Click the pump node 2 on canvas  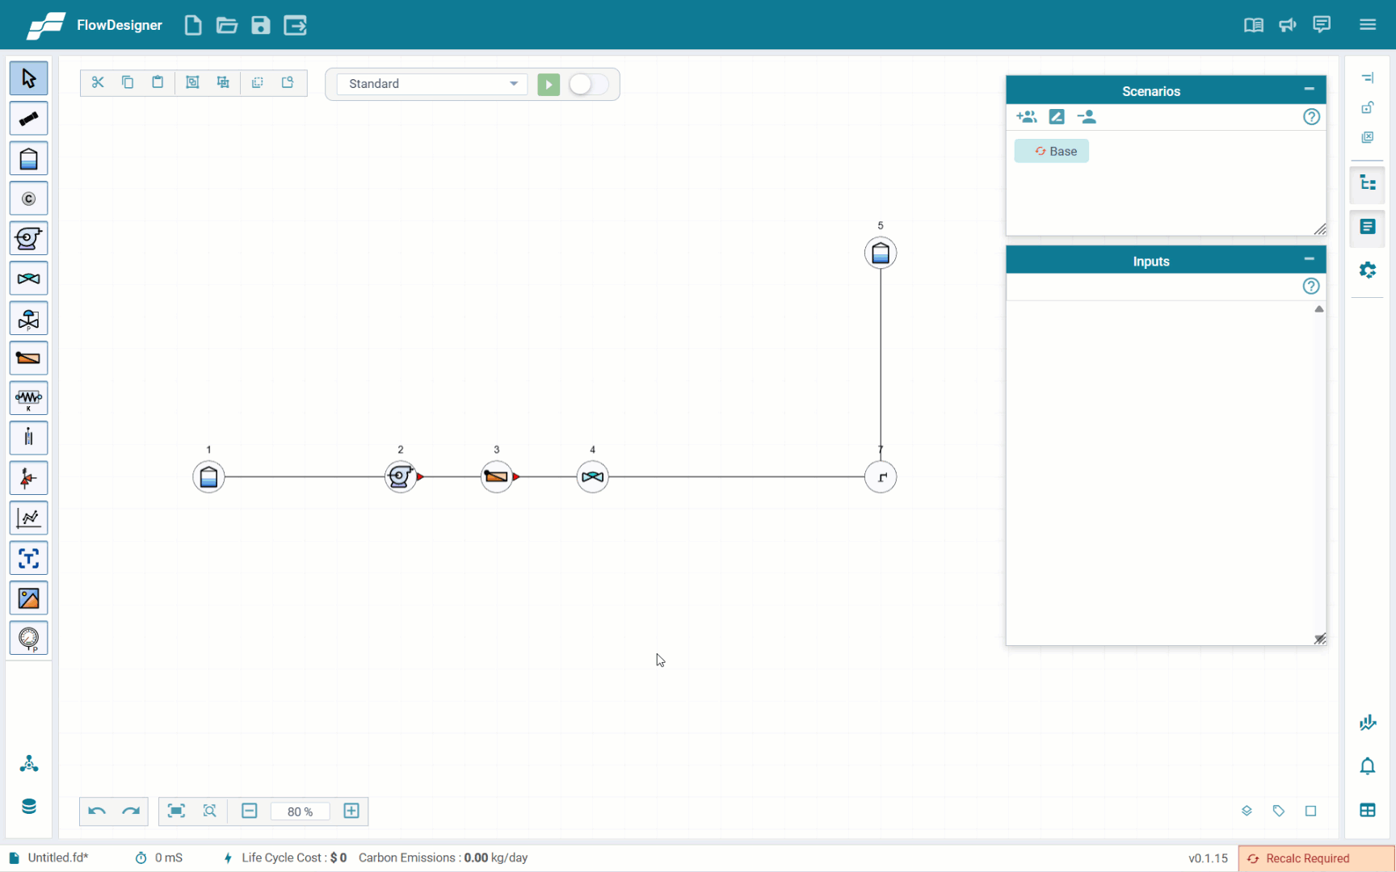(400, 477)
